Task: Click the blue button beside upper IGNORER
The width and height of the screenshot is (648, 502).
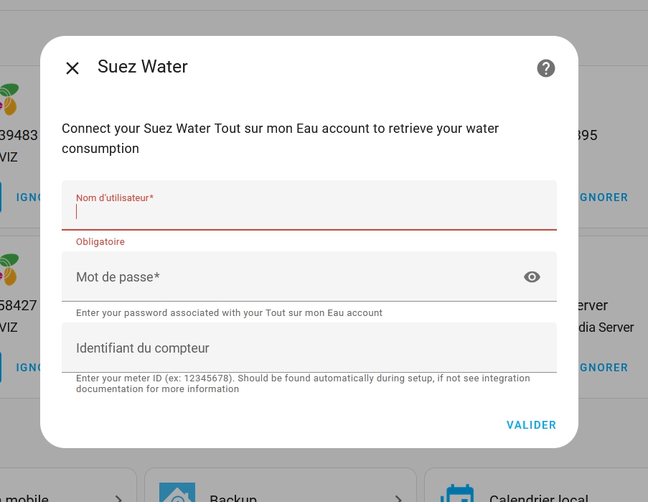Action: (1, 197)
